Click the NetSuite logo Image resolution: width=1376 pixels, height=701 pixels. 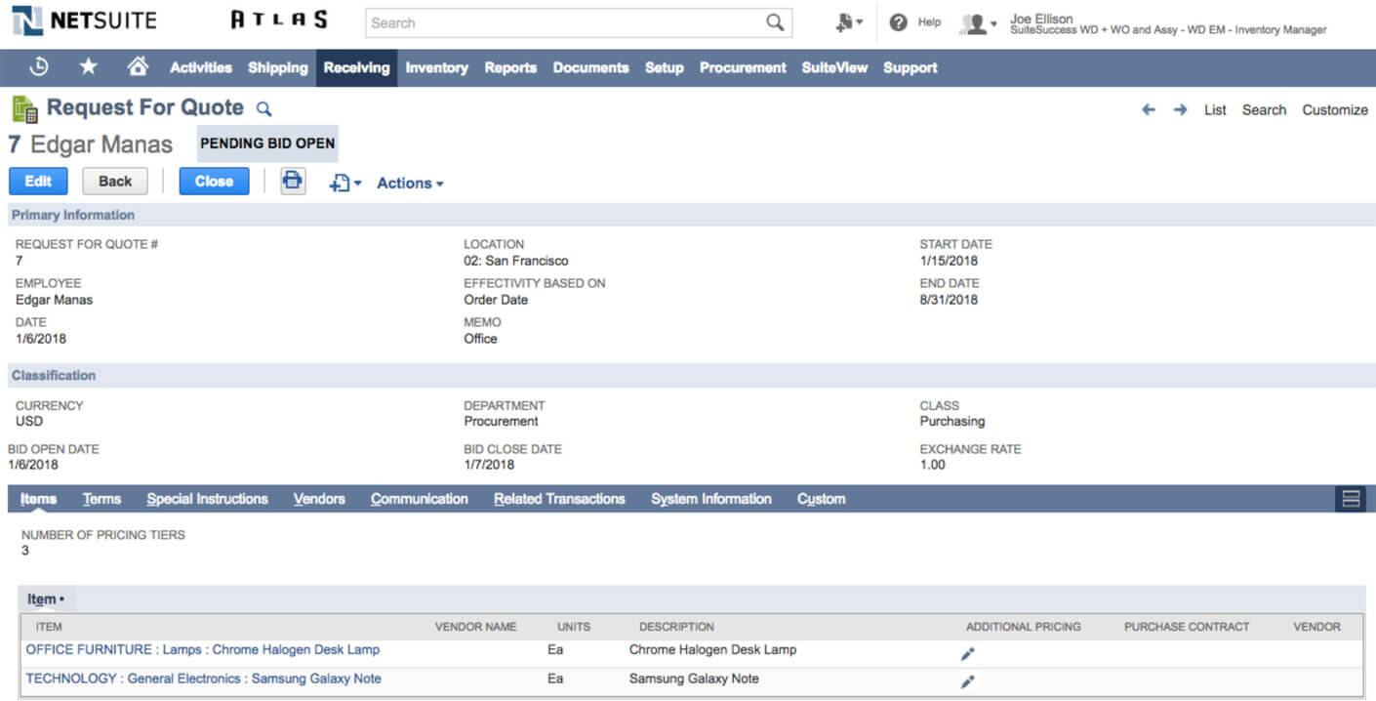pyautogui.click(x=85, y=21)
